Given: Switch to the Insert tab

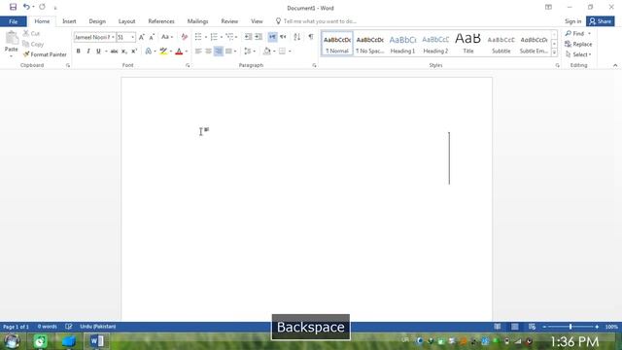Looking at the screenshot, I should [x=69, y=21].
